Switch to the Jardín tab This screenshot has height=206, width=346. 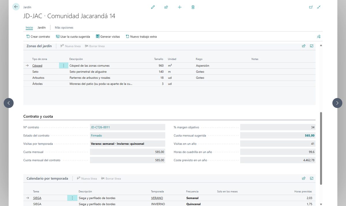point(42,27)
